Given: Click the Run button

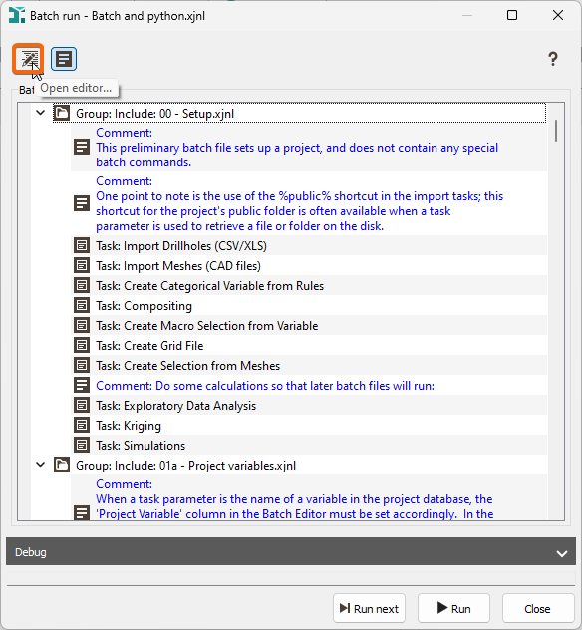Looking at the screenshot, I should (x=453, y=608).
